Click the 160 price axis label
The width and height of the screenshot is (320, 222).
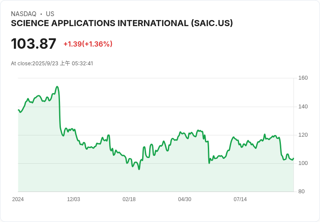click(303, 78)
